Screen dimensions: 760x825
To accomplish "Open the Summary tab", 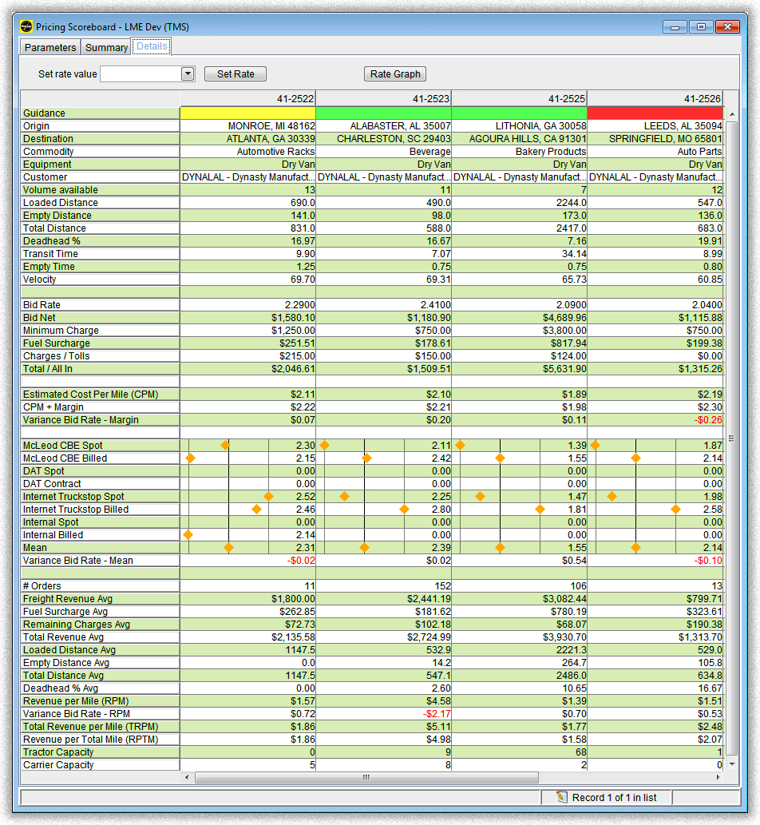I will [106, 47].
